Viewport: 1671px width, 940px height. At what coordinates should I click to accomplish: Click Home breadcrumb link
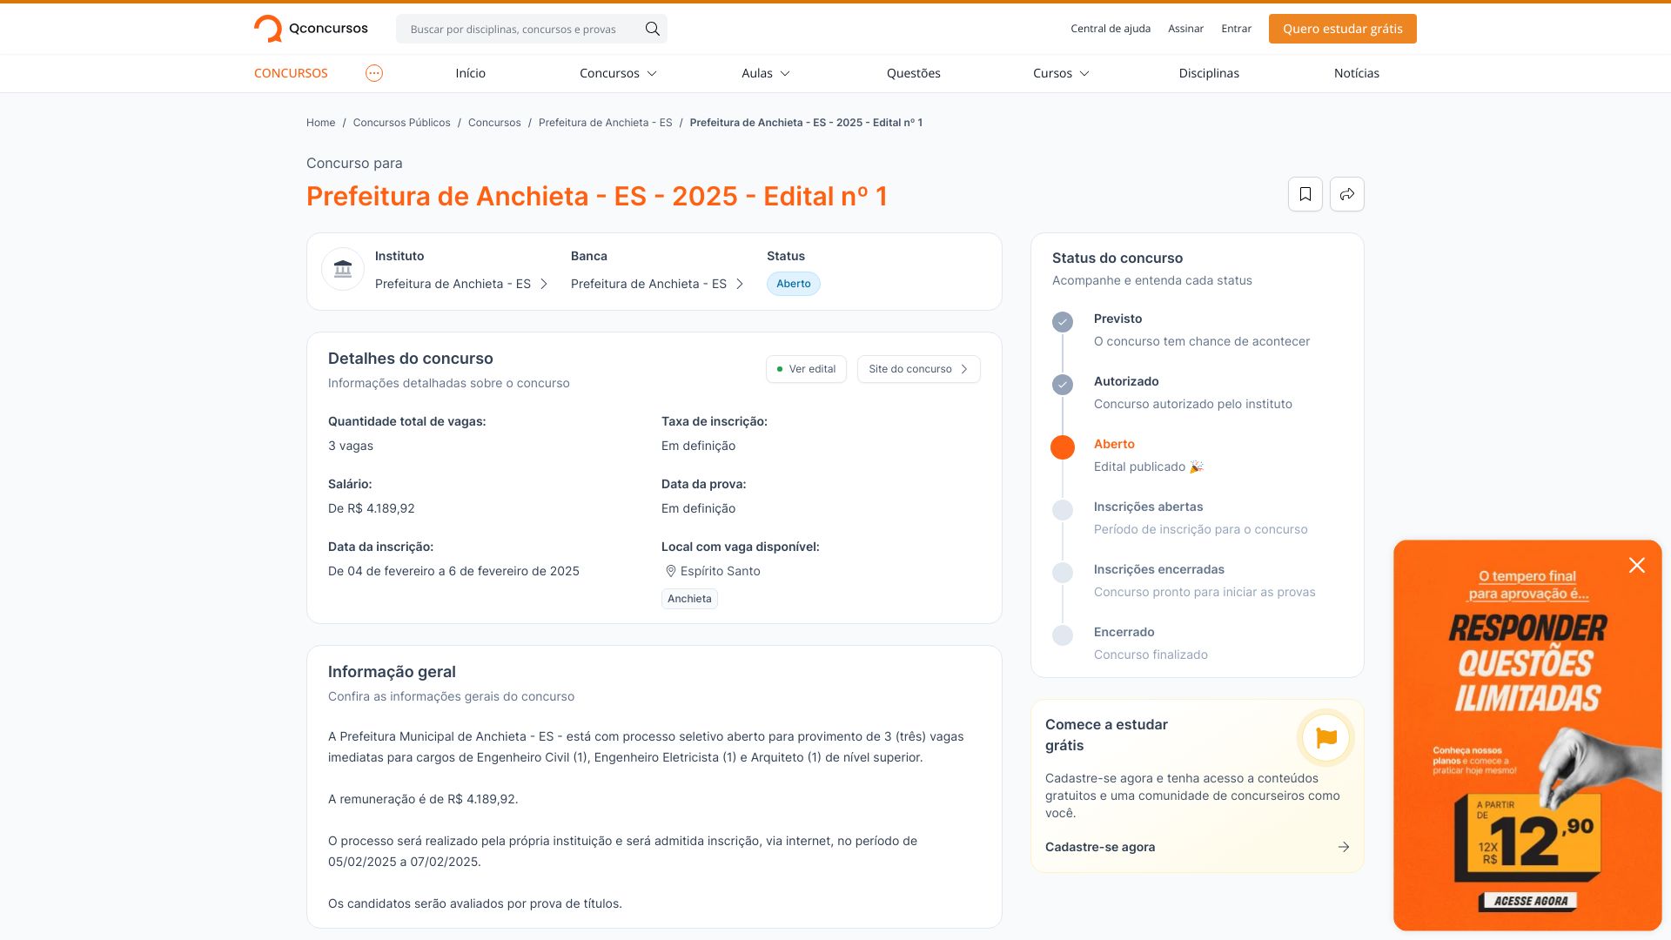[320, 123]
